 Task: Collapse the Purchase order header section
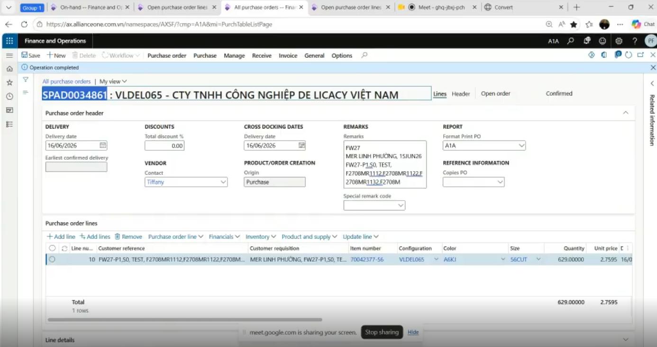(625, 113)
